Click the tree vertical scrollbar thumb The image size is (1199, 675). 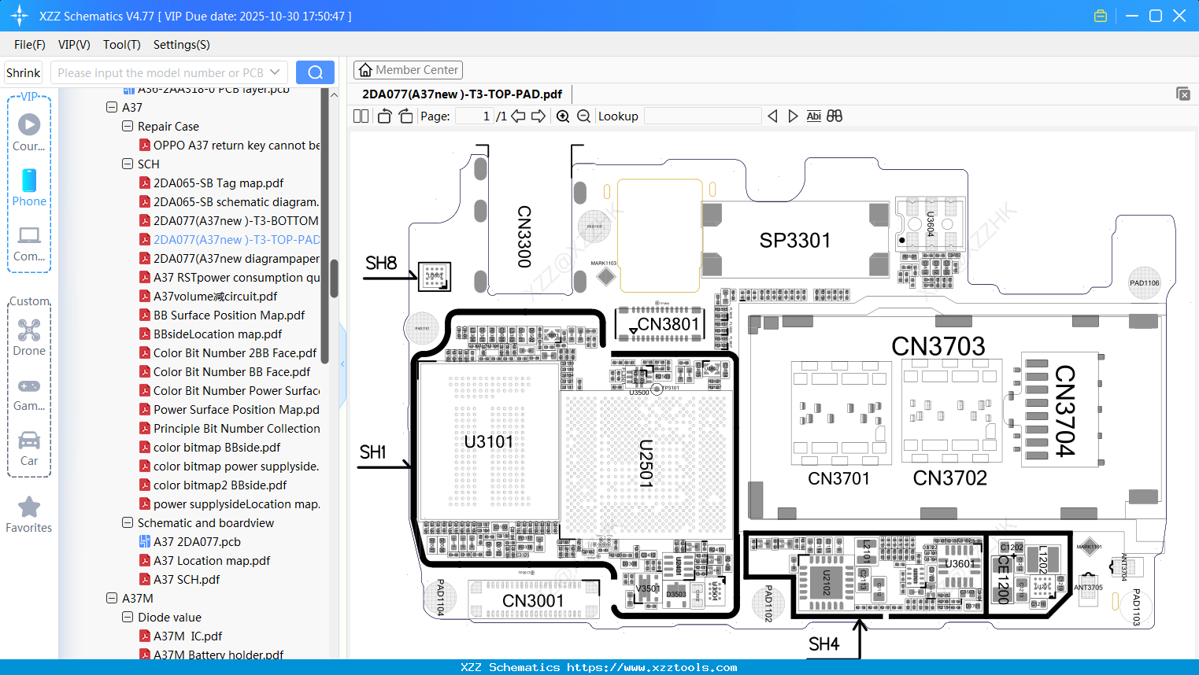coord(334,278)
